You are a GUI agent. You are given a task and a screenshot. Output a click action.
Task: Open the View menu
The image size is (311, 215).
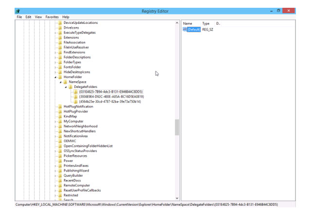point(38,17)
